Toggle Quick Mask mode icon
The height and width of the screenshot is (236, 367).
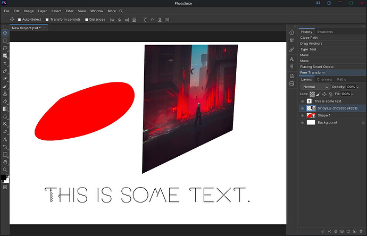(5, 187)
